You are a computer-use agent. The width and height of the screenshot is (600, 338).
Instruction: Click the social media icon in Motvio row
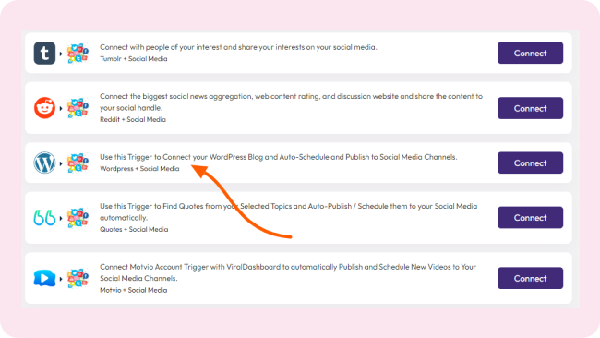[78, 278]
